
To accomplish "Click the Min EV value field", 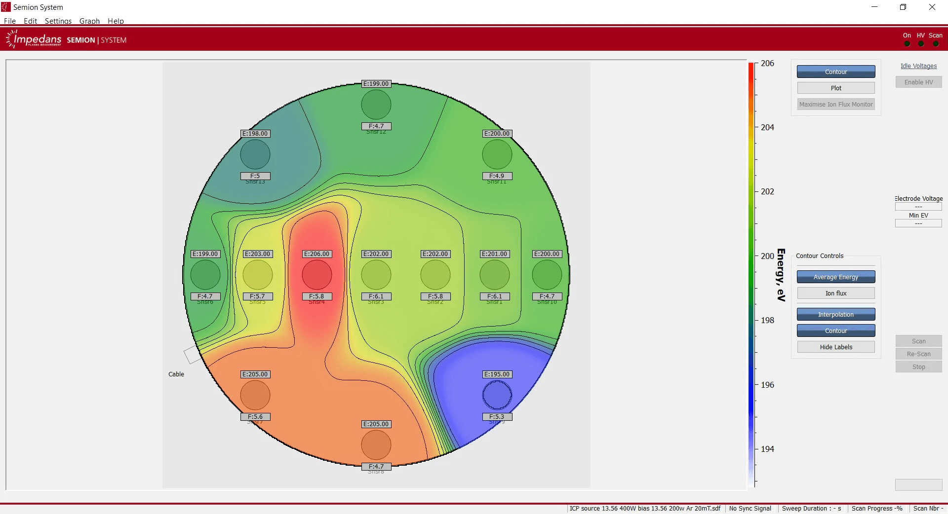I will (x=918, y=223).
